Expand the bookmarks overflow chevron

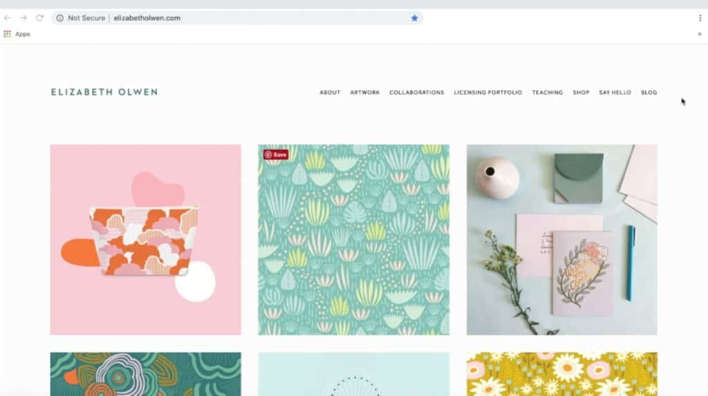click(x=700, y=34)
